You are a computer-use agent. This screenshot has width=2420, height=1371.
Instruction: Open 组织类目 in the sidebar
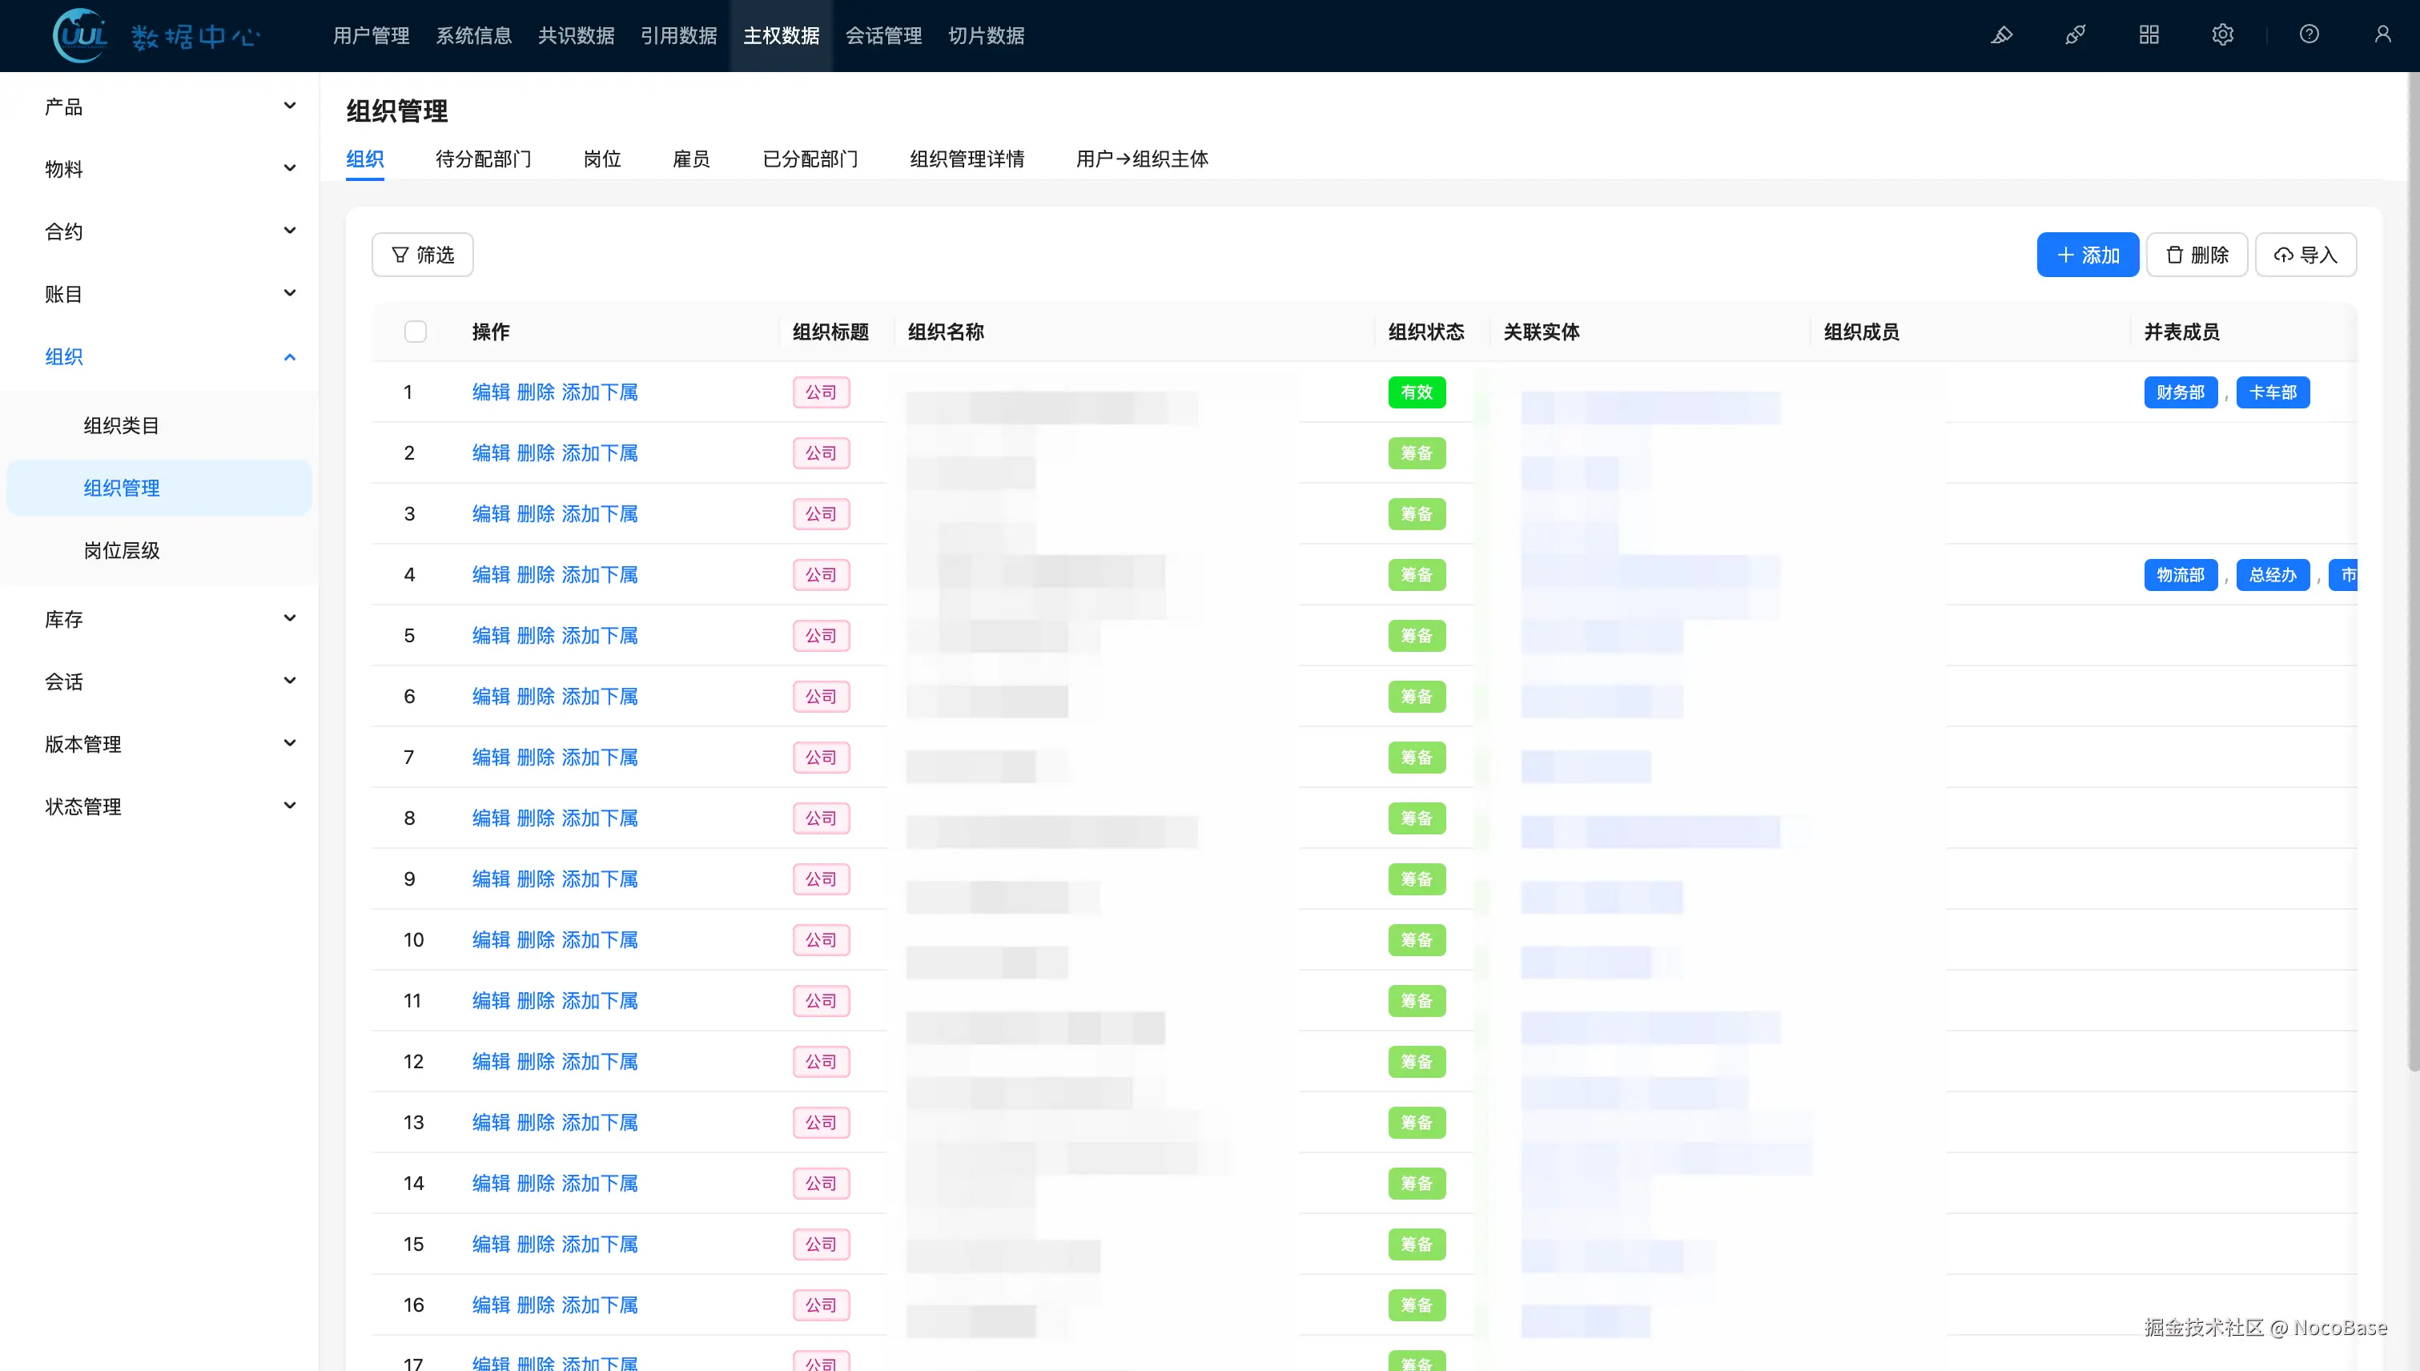click(x=159, y=425)
